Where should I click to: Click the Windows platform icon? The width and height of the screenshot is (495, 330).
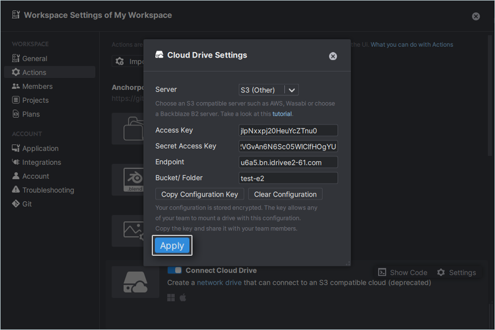coord(171,298)
